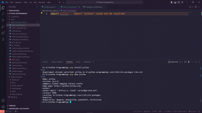Viewport: 202px width, 113px height.
Task: Open notifications bell in status bar
Action: click(199, 111)
